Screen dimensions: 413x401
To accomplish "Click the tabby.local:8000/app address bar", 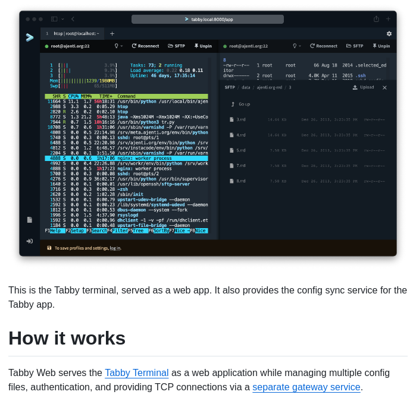I will [208, 19].
